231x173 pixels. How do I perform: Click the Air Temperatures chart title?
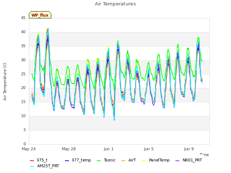[x=115, y=4]
